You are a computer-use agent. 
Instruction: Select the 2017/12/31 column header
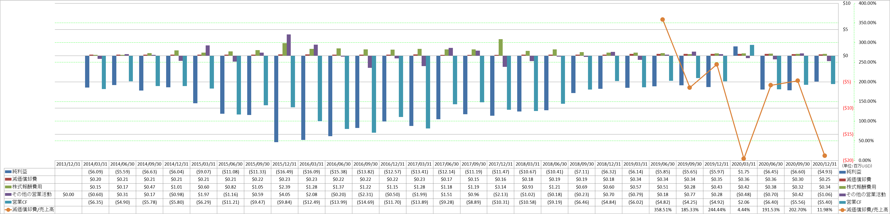[x=501, y=164]
